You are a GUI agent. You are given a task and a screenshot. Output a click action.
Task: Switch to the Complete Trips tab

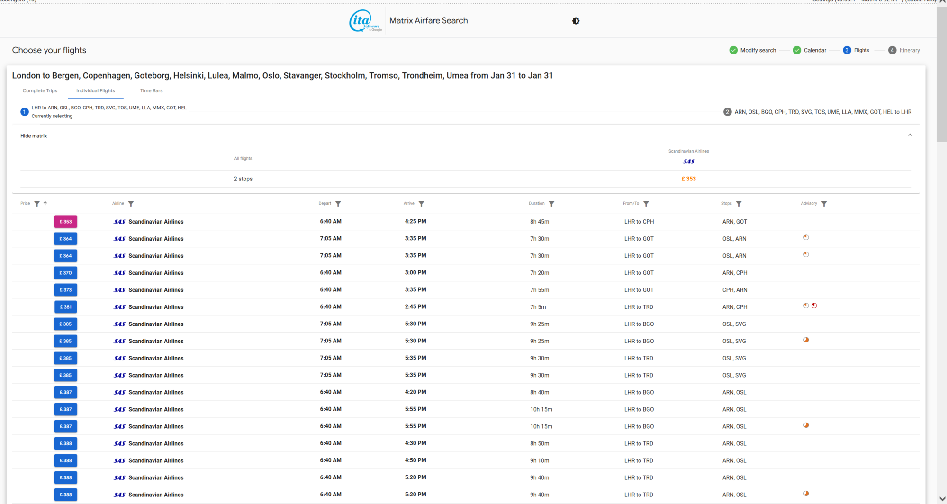pos(40,90)
